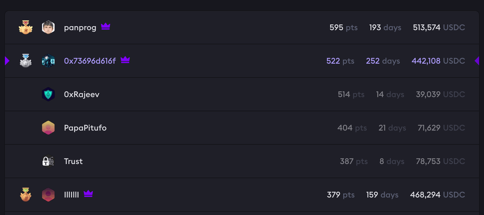The width and height of the screenshot is (484, 215).
Task: Click Trust's padlock avatar icon
Action: click(48, 161)
